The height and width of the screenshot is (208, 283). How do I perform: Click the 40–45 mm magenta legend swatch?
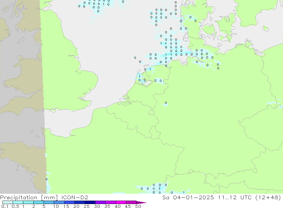click(x=121, y=202)
